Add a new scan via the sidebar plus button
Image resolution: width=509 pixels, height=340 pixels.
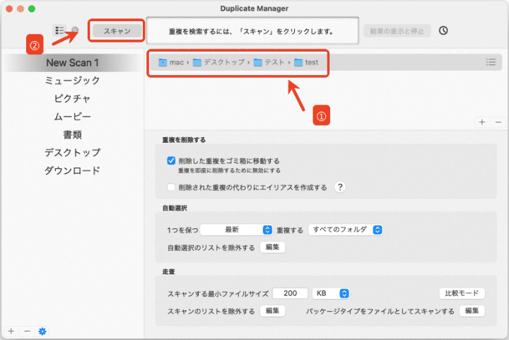[11, 331]
